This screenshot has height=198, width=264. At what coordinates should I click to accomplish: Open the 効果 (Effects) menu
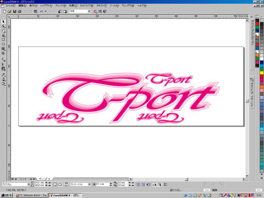(x=73, y=5)
